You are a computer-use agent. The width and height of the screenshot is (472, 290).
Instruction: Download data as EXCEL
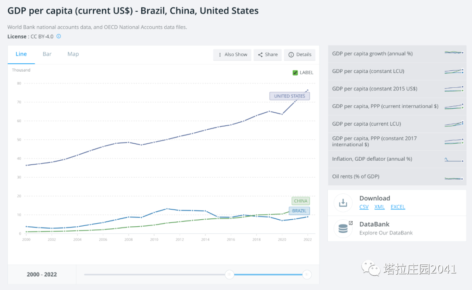398,207
